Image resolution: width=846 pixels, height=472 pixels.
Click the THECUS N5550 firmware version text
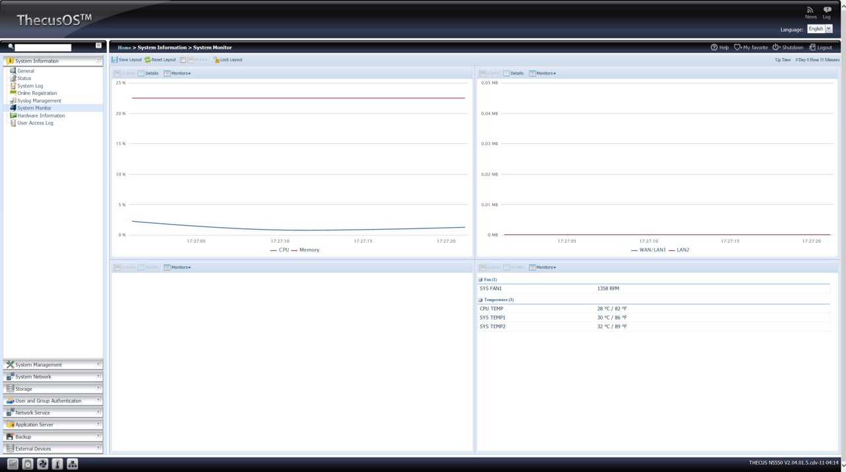point(793,463)
